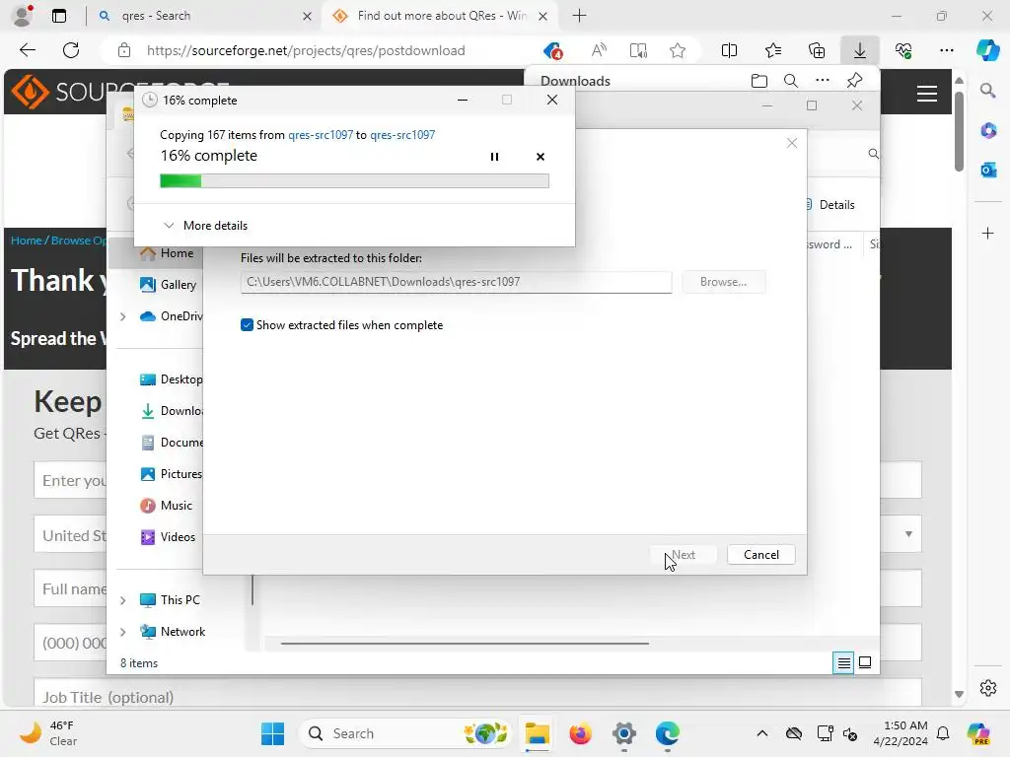Open Outlook in Edge sidebar
This screenshot has height=757, width=1010.
987,170
